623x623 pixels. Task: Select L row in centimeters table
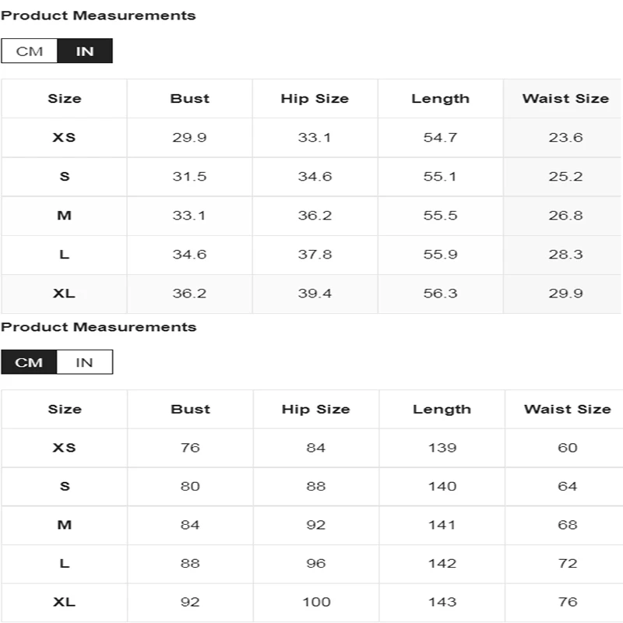pyautogui.click(x=312, y=563)
